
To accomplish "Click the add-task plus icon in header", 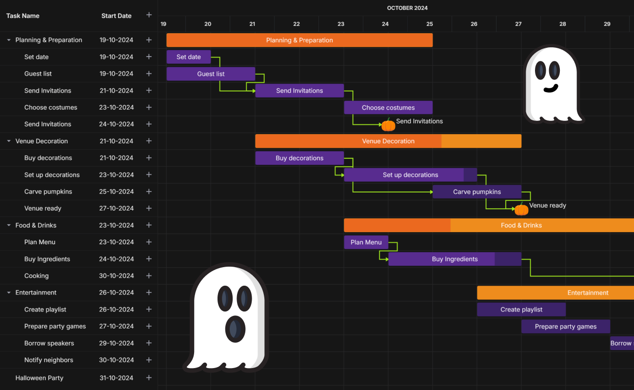I will 149,15.
